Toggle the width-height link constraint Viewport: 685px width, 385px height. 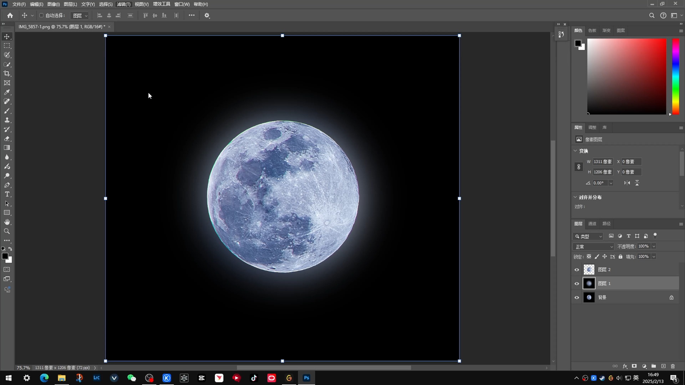[579, 167]
